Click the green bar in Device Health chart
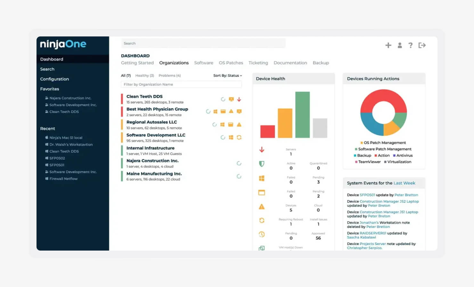This screenshot has height=287, width=474. 302,115
